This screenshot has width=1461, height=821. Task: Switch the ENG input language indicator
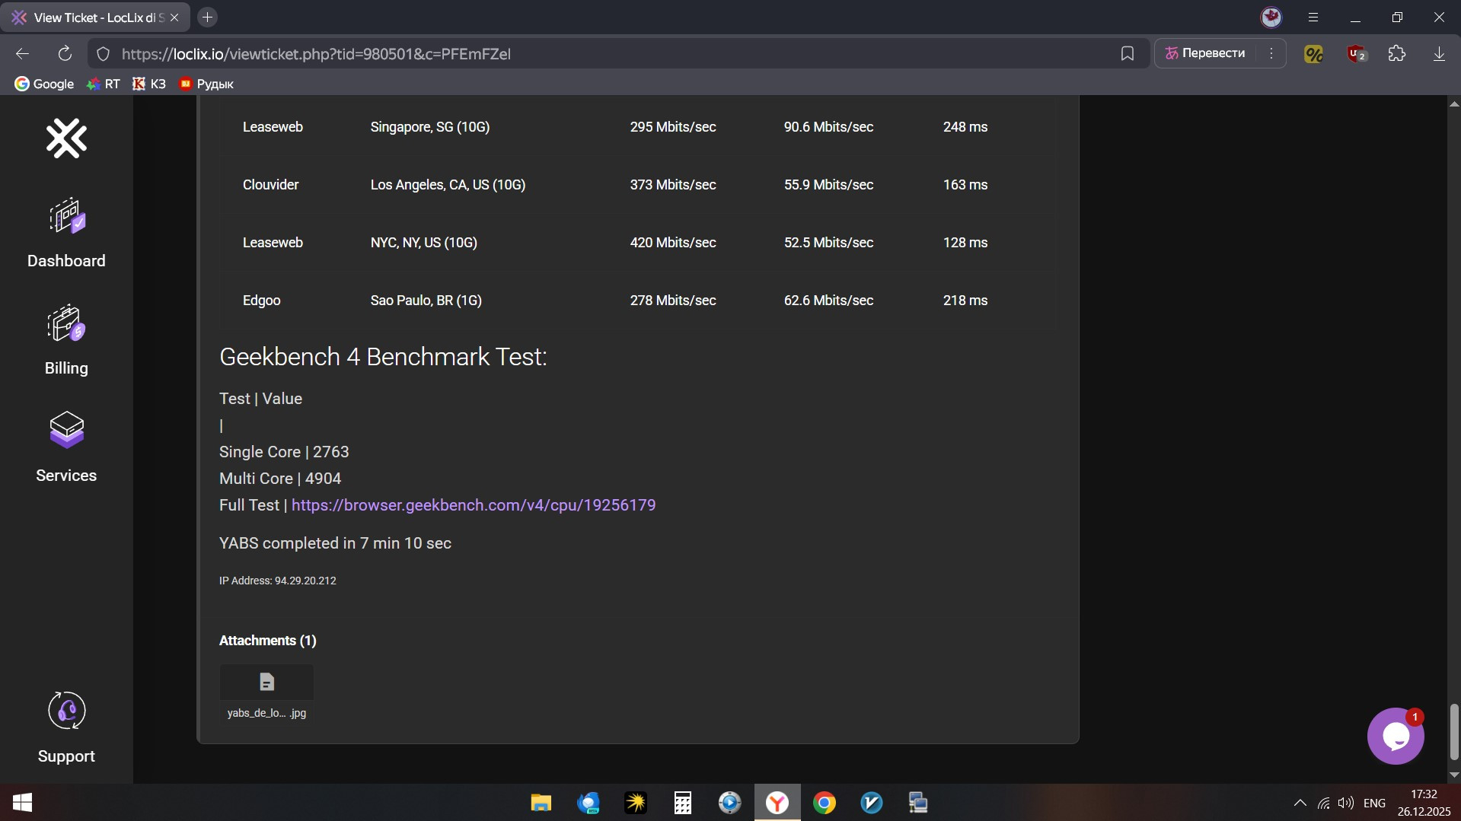(1374, 803)
